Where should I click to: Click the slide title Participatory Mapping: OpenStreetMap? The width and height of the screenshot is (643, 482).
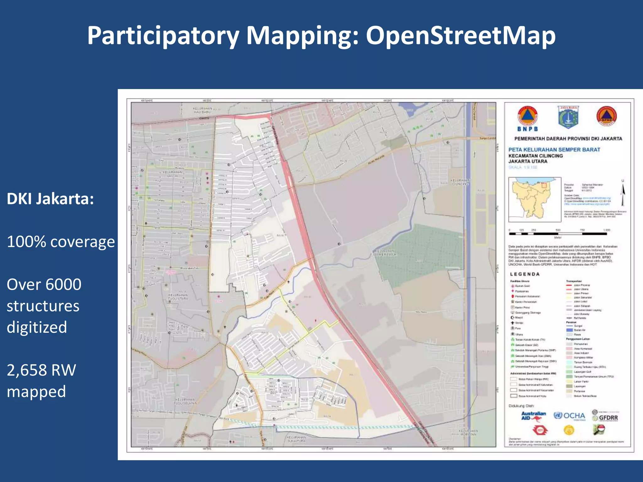tap(321, 35)
